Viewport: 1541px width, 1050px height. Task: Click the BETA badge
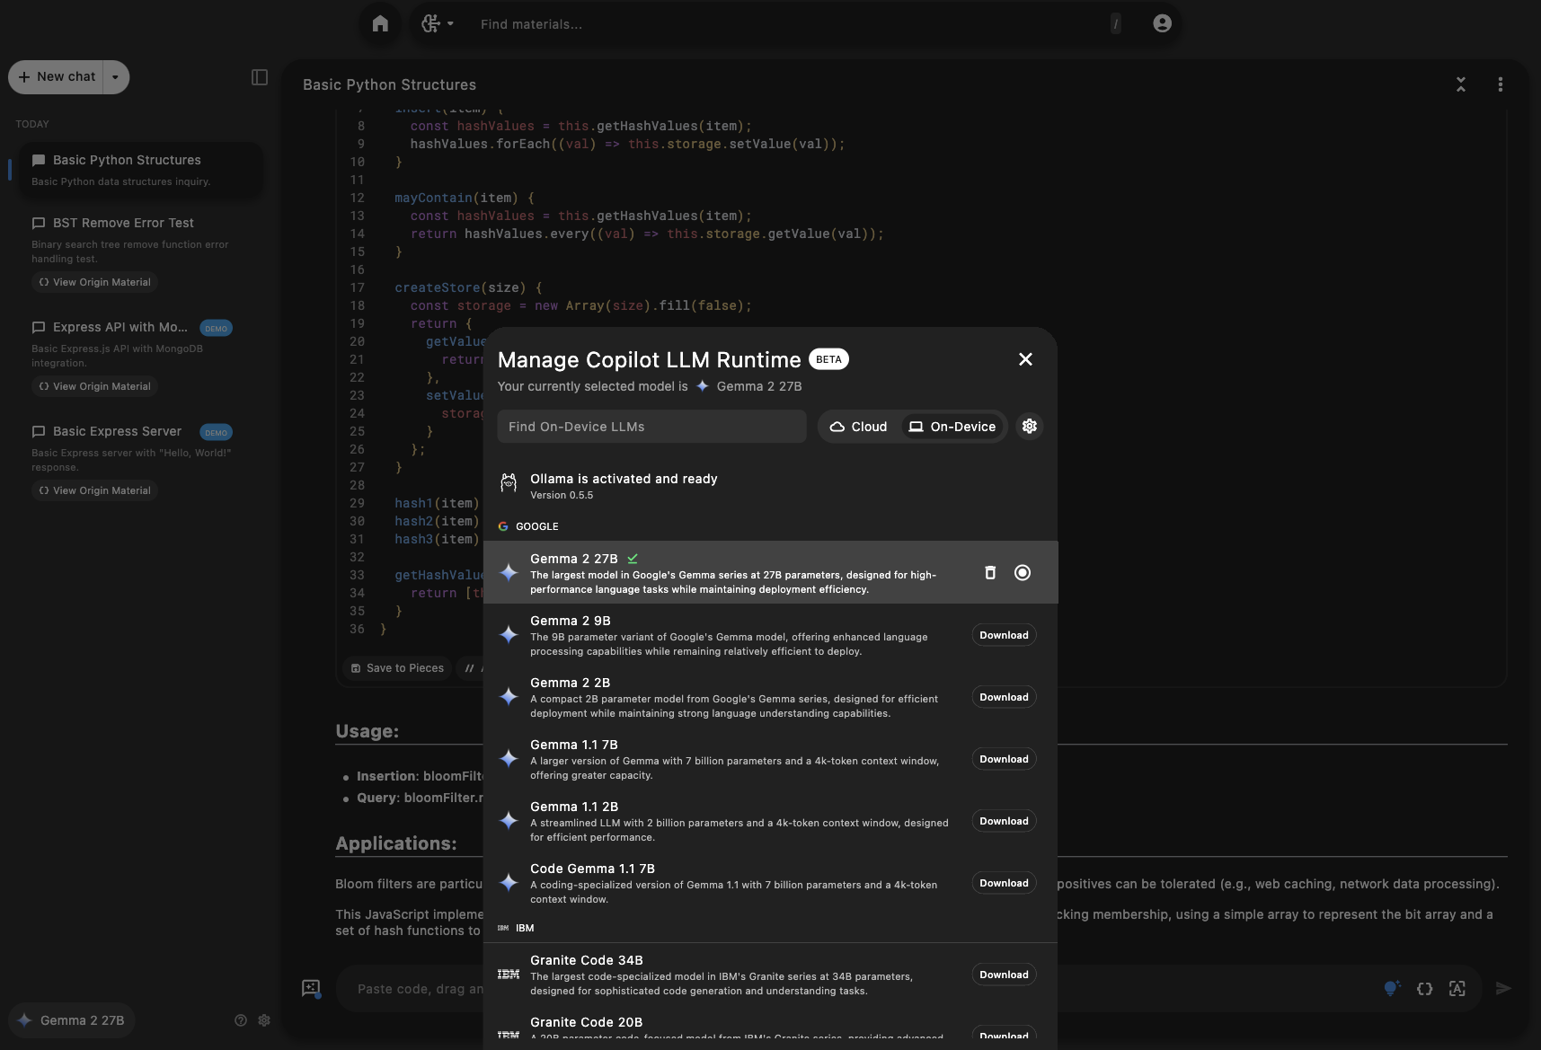pyautogui.click(x=828, y=359)
